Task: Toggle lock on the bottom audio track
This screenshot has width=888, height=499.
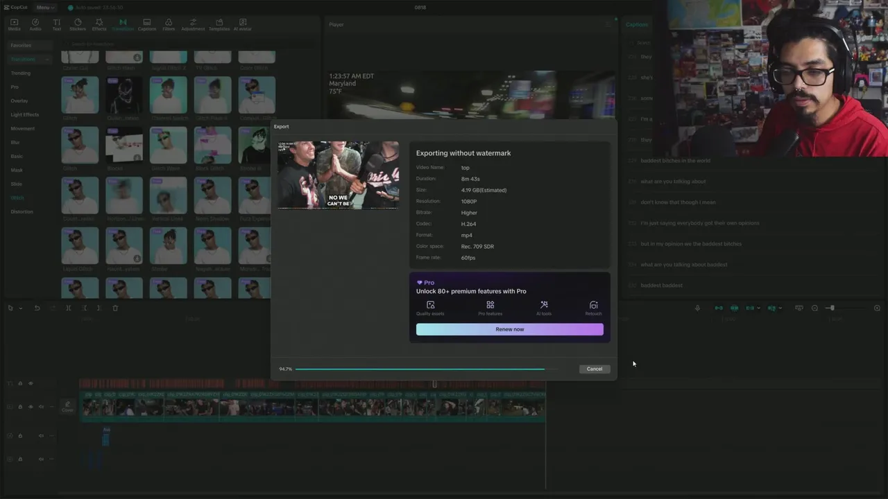Action: (x=20, y=459)
